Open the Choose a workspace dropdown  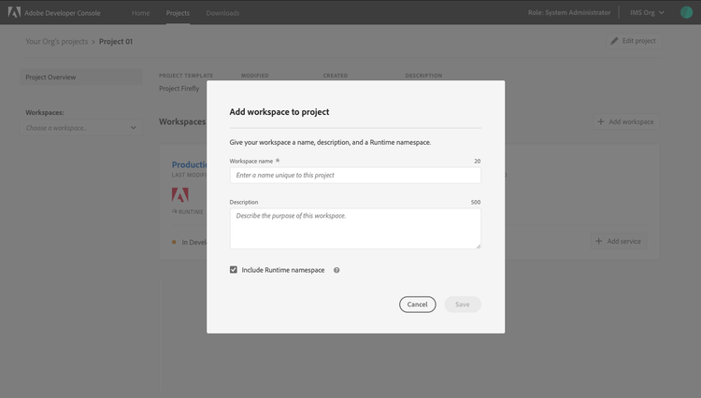point(81,128)
